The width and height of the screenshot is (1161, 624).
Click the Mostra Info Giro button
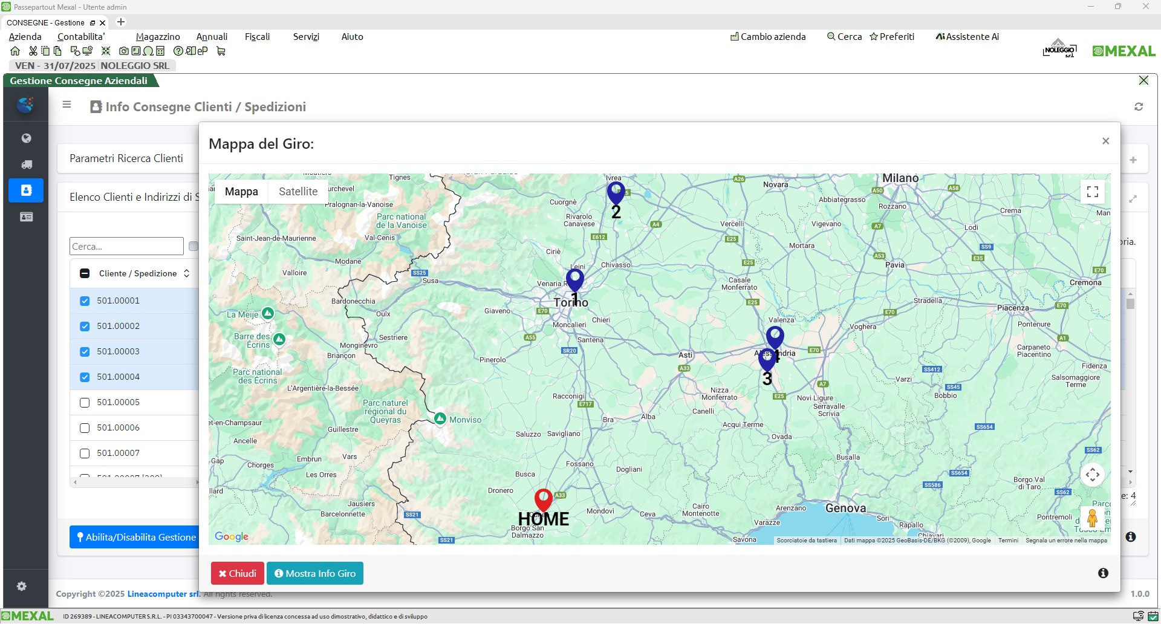pyautogui.click(x=314, y=573)
